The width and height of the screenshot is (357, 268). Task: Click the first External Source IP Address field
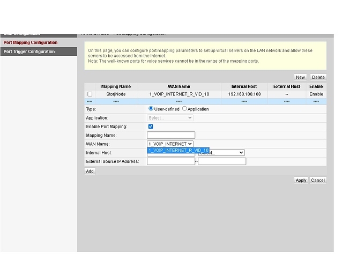click(170, 161)
